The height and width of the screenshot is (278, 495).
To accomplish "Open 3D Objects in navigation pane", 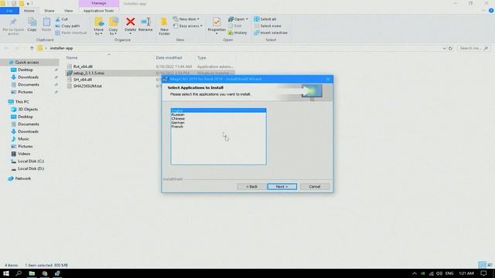I will tap(28, 110).
